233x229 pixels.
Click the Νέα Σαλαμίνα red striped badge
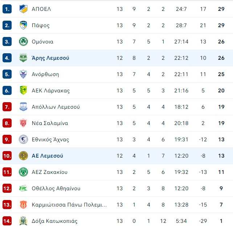click(x=23, y=123)
